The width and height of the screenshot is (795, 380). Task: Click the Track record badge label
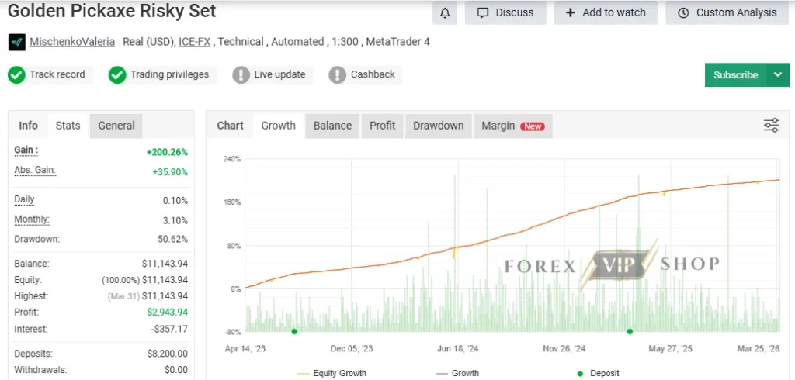[x=57, y=74]
